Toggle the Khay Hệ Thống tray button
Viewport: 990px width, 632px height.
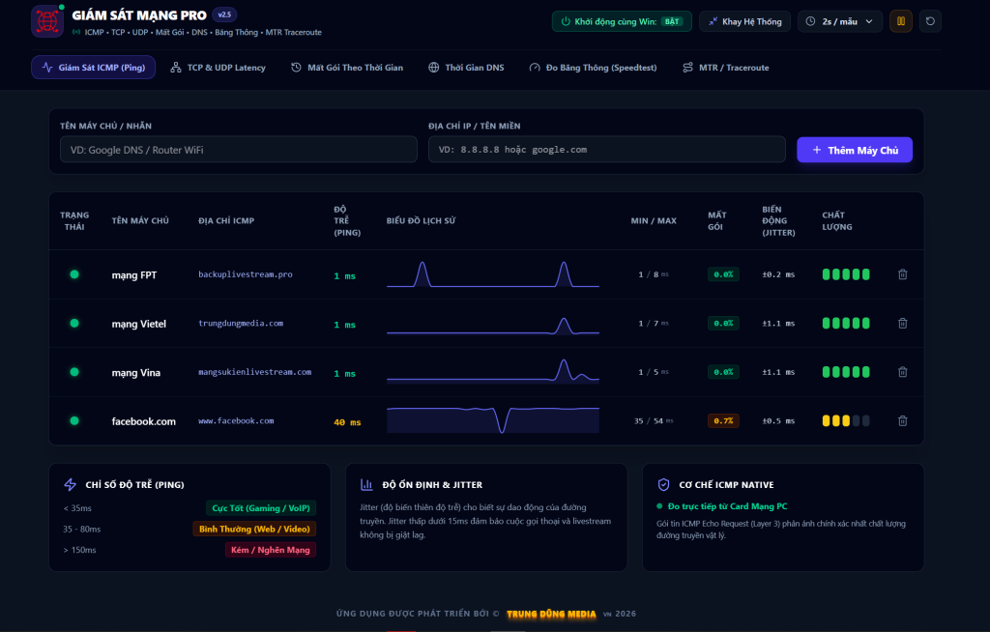tap(744, 21)
